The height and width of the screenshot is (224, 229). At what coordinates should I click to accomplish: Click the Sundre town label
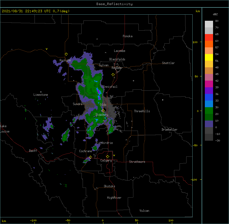(x=78, y=104)
